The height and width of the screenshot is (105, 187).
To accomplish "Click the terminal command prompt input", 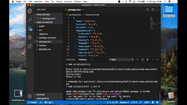I will click(109, 99).
